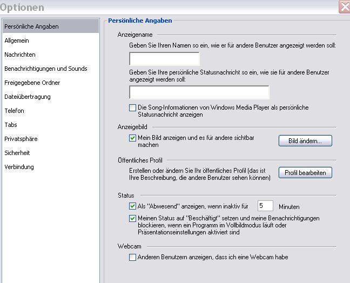Click the inactive Minuten number field
350x283 pixels.
[x=265, y=206]
